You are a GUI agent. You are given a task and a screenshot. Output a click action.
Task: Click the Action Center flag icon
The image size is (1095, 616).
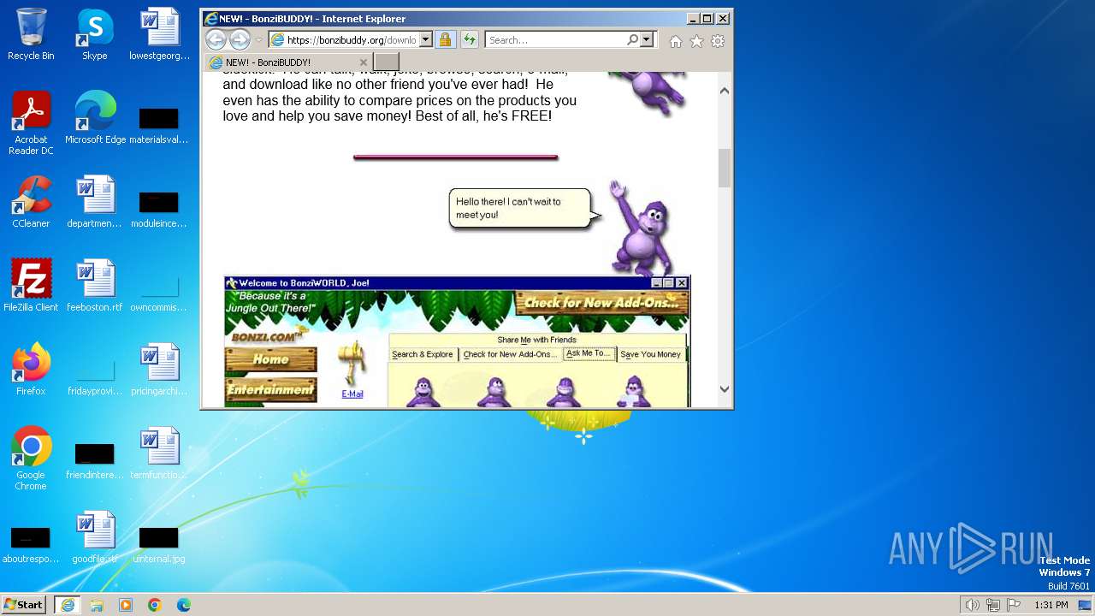[x=1015, y=605]
